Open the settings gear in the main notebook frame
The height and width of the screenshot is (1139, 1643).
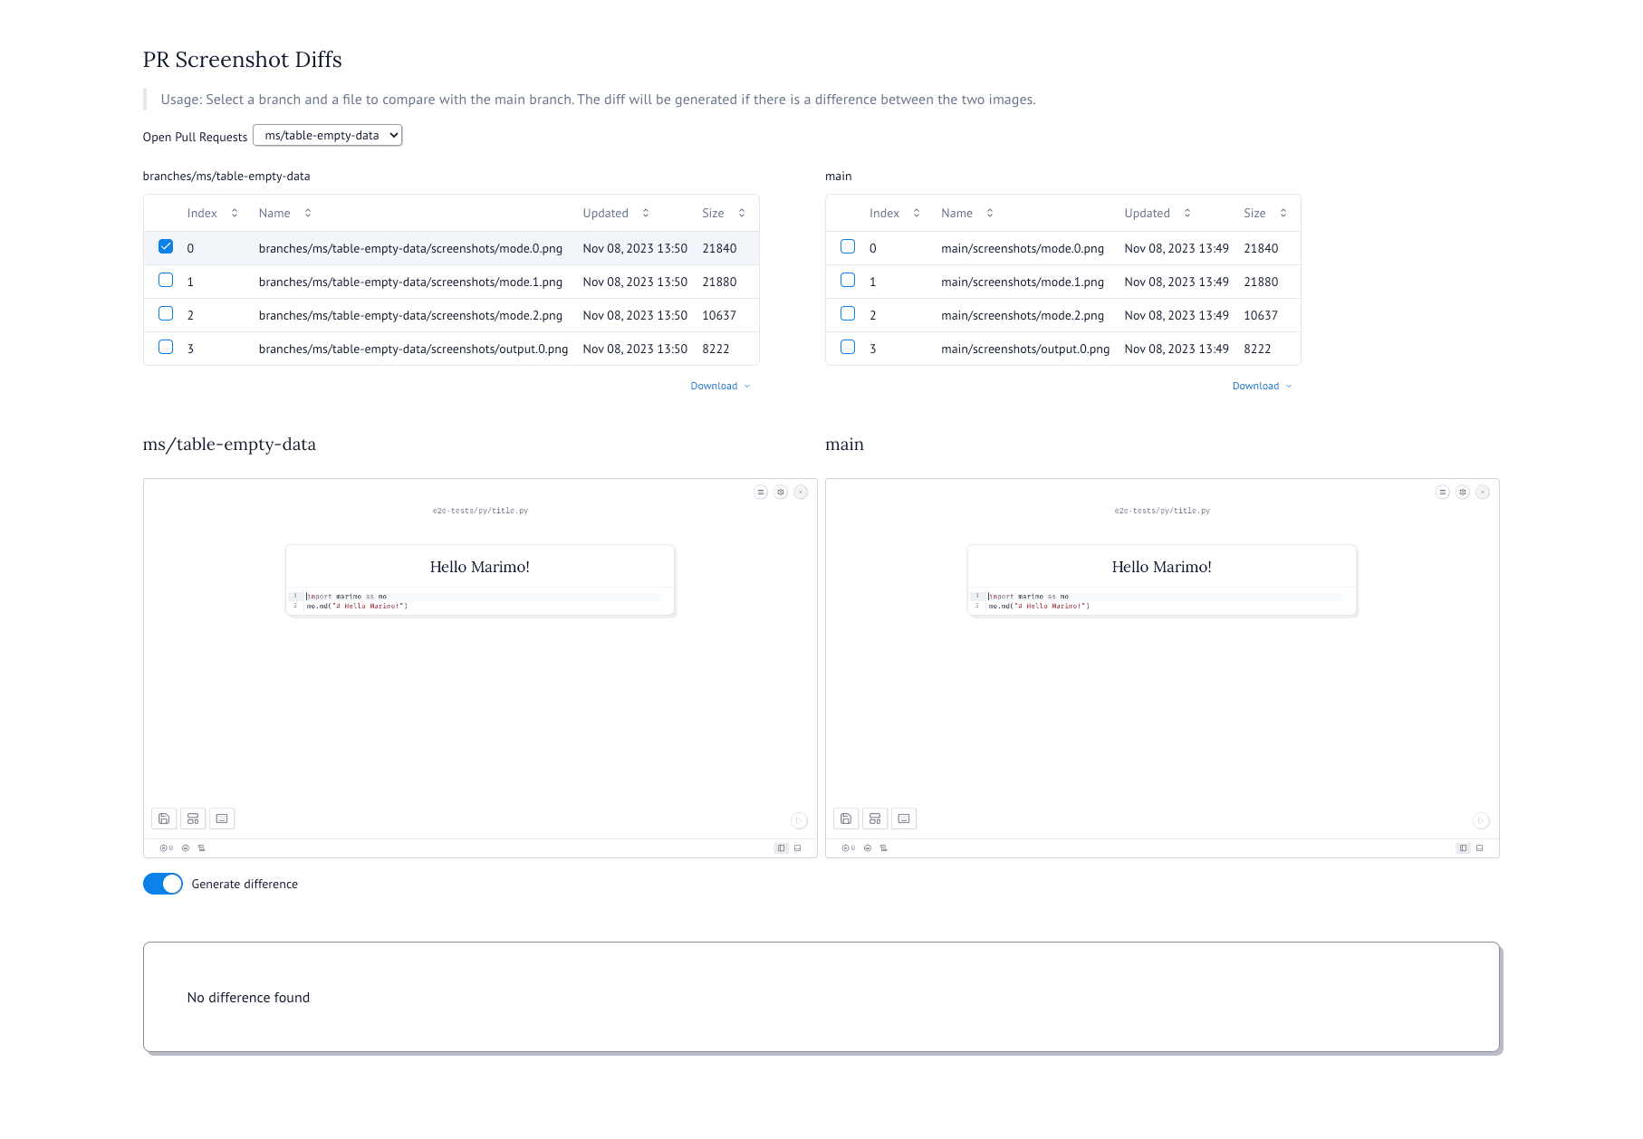tap(1463, 492)
